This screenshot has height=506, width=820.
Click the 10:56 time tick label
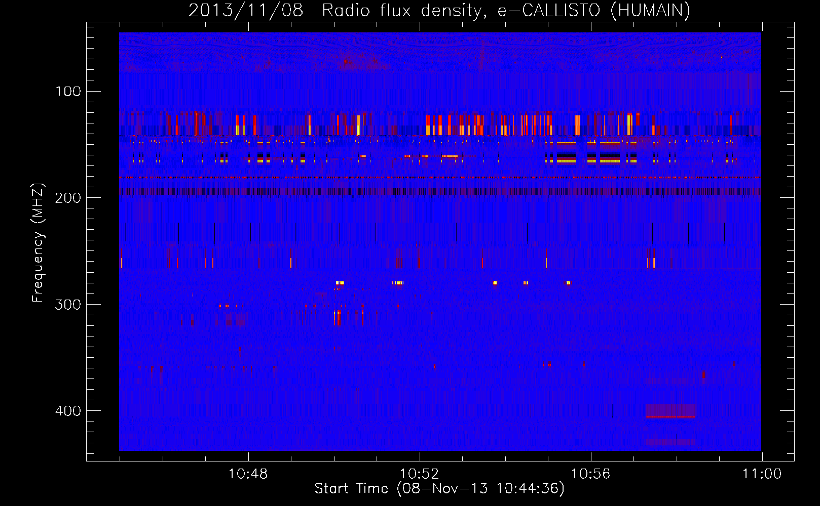pos(591,474)
